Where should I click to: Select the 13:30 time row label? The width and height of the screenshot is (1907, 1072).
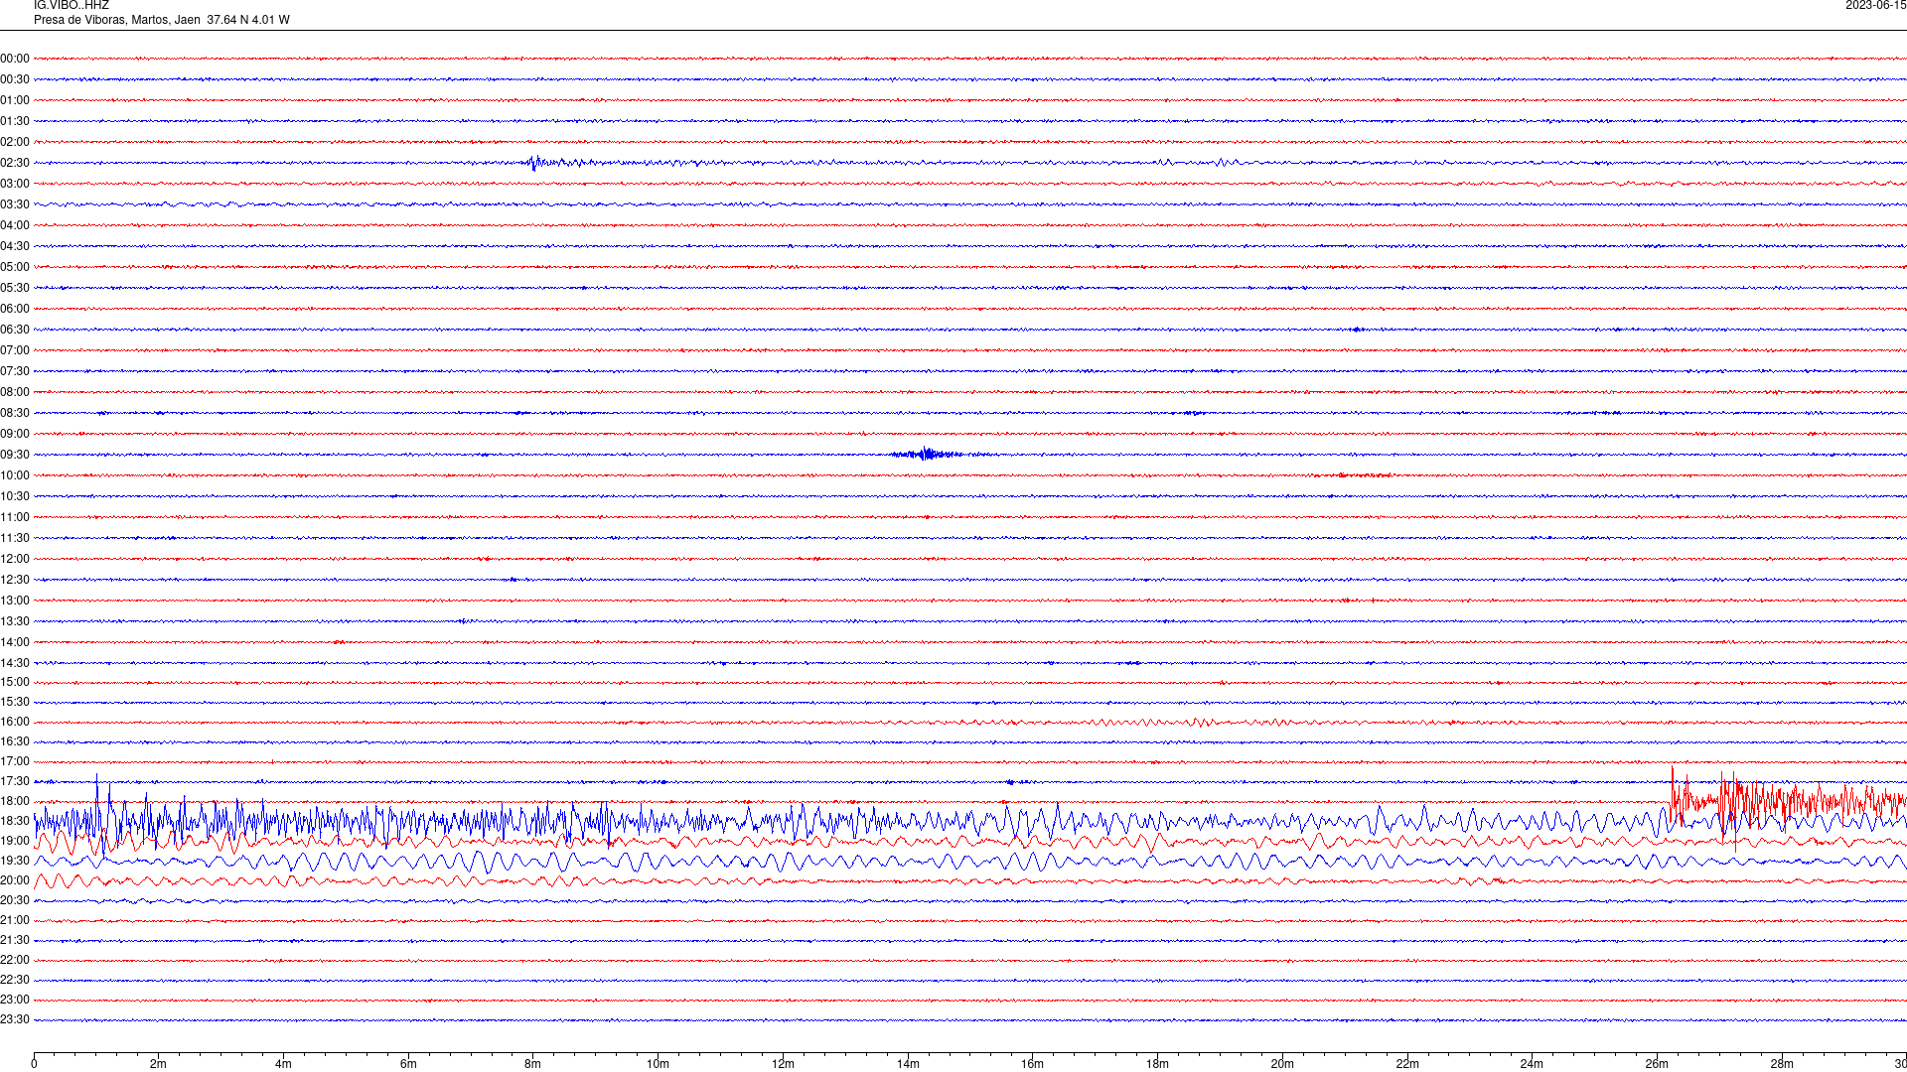(x=15, y=621)
